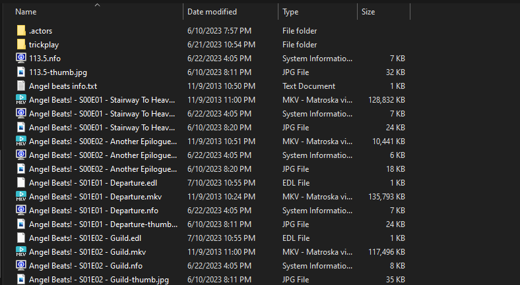
Task: Sort files by Date modified column
Action: click(x=212, y=12)
